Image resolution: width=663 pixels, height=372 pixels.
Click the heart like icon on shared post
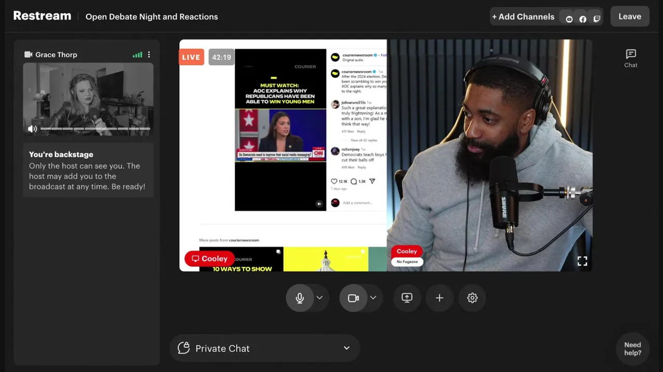tap(334, 181)
